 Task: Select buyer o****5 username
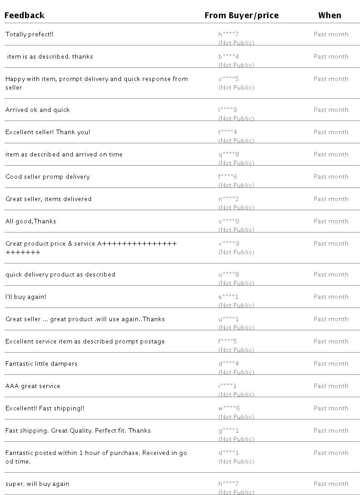point(228,79)
